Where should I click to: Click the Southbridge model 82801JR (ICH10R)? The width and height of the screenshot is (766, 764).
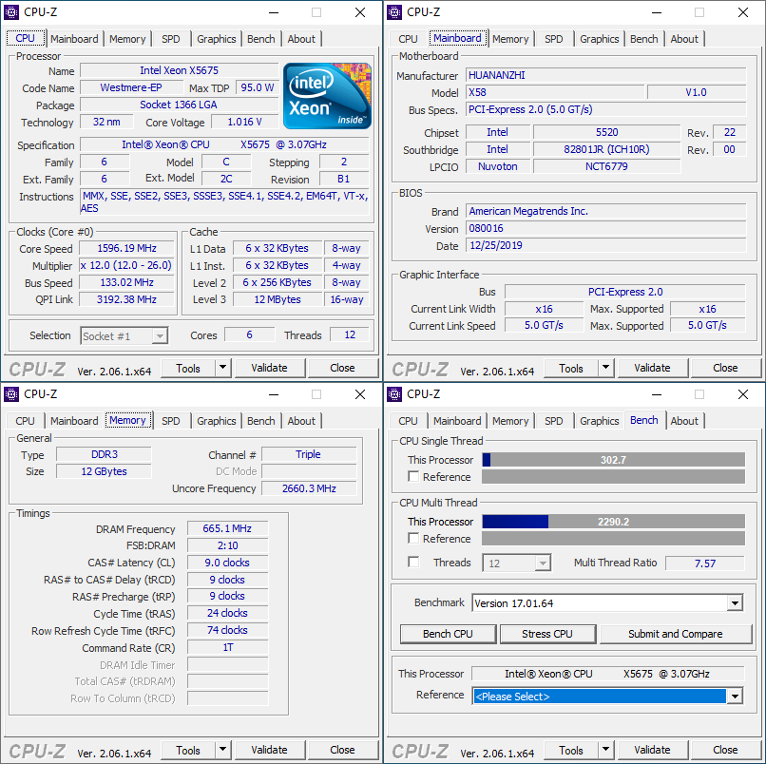[606, 149]
